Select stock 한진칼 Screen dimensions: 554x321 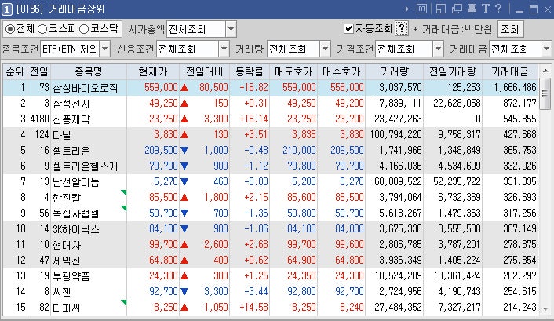(x=67, y=198)
